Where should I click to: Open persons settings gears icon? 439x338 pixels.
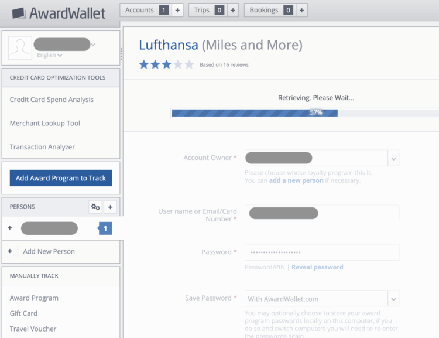(x=95, y=207)
